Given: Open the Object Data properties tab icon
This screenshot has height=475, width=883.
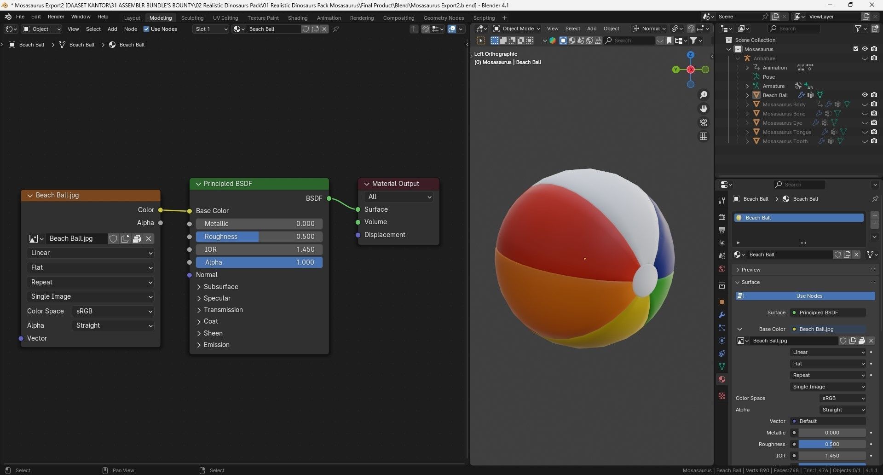Looking at the screenshot, I should [722, 366].
